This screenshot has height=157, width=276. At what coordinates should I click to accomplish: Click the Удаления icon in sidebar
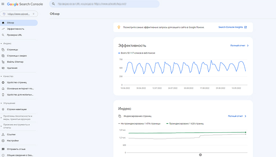[3, 68]
